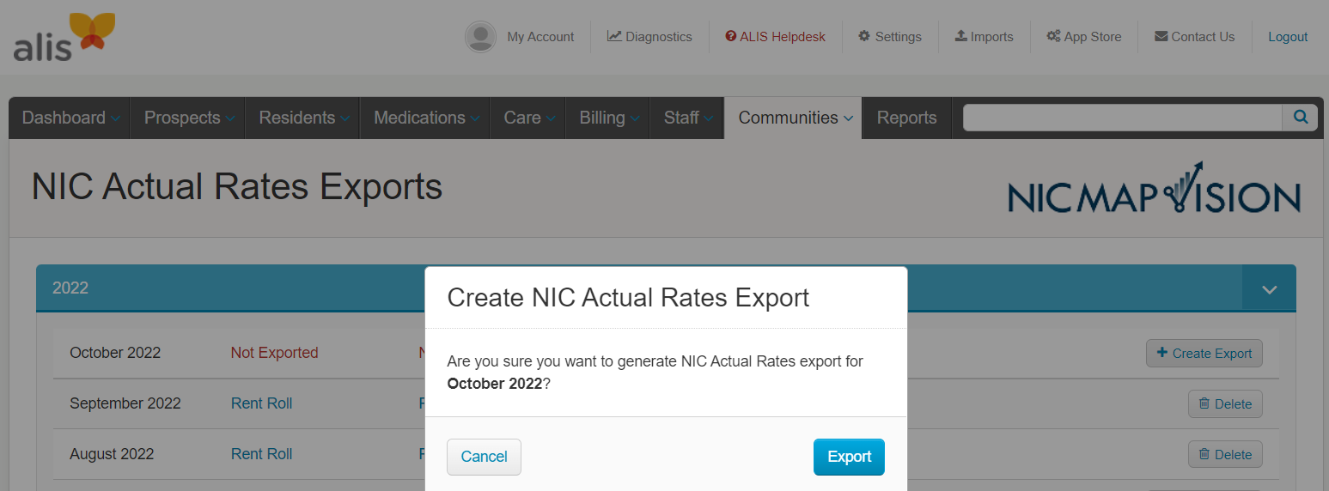Image resolution: width=1329 pixels, height=491 pixels.
Task: Collapse the 2022 section chevron
Action: point(1269,288)
